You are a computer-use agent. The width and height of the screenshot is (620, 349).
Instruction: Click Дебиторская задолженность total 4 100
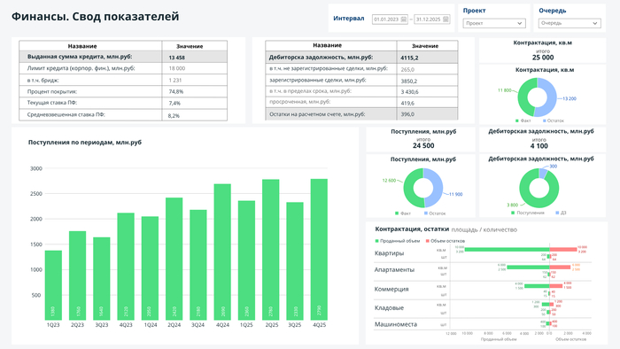tap(539, 146)
